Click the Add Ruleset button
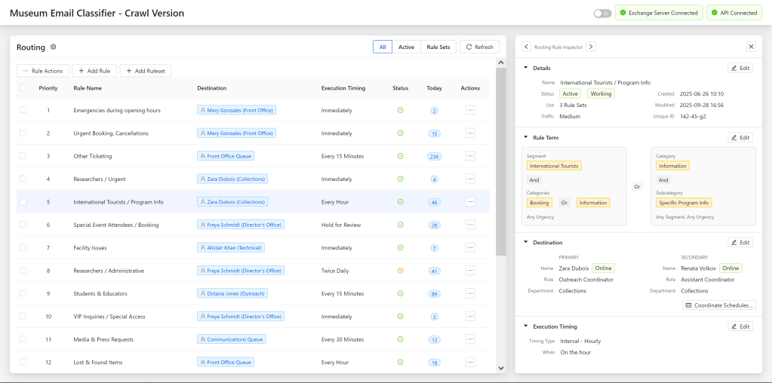Screen dimensions: 772x383 (146, 71)
